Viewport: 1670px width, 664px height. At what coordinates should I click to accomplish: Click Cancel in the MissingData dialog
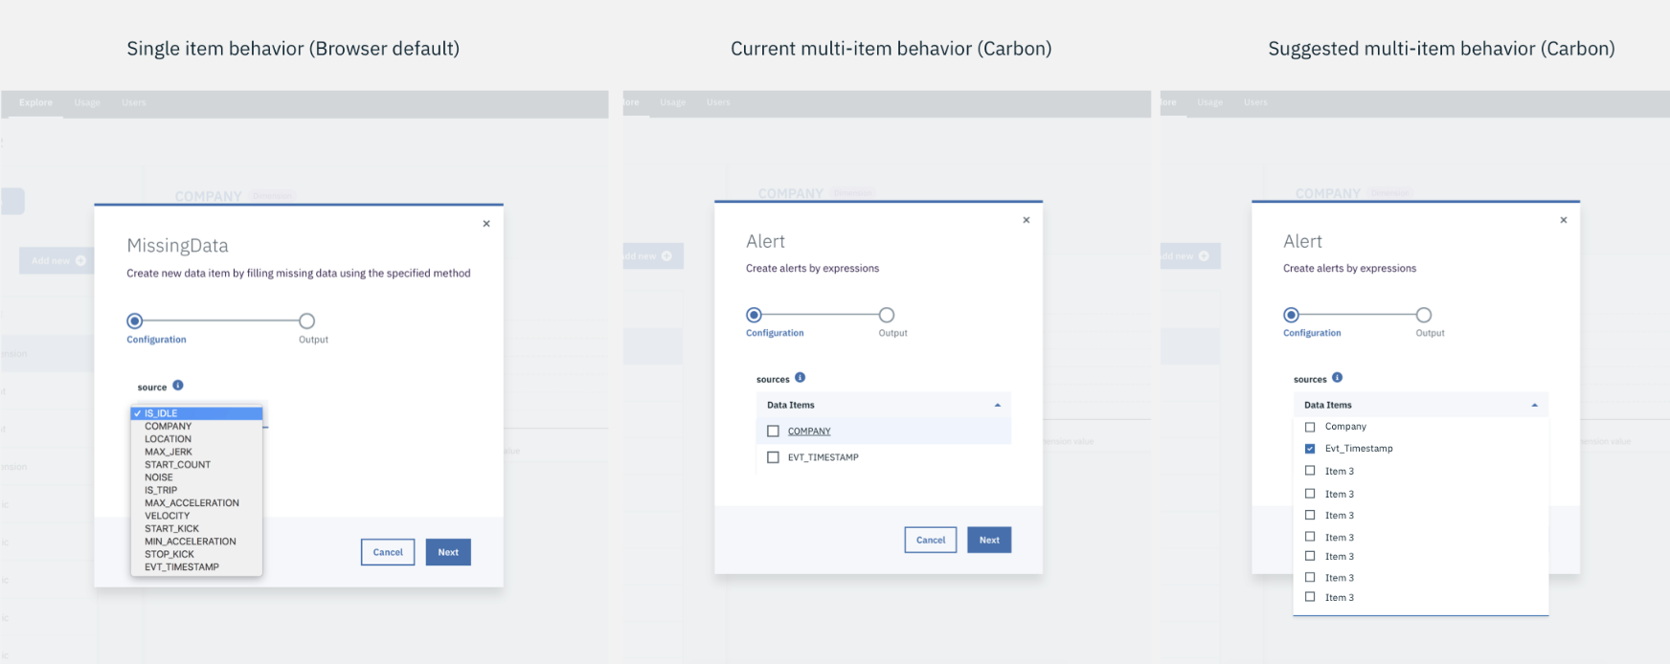coord(387,552)
